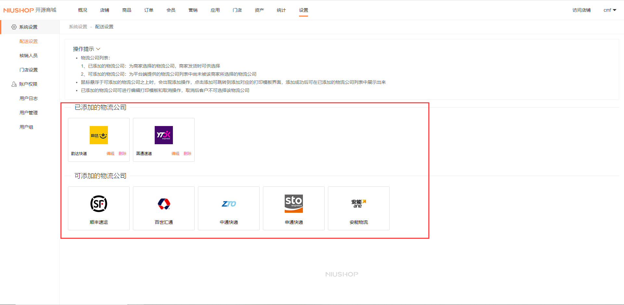
Task: Click the 圆通速递 name label
Action: [144, 154]
